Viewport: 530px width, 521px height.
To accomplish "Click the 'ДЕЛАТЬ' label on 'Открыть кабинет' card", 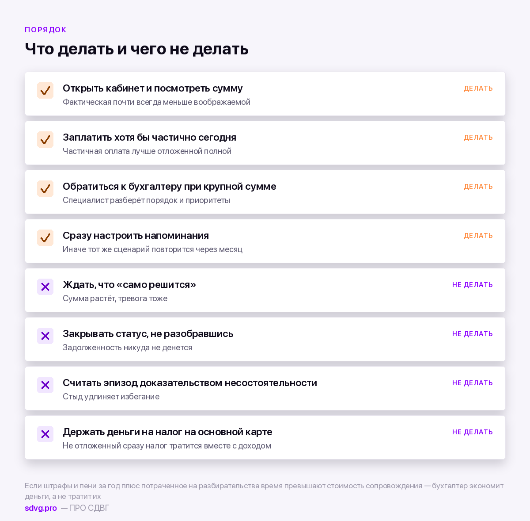I will (x=478, y=88).
